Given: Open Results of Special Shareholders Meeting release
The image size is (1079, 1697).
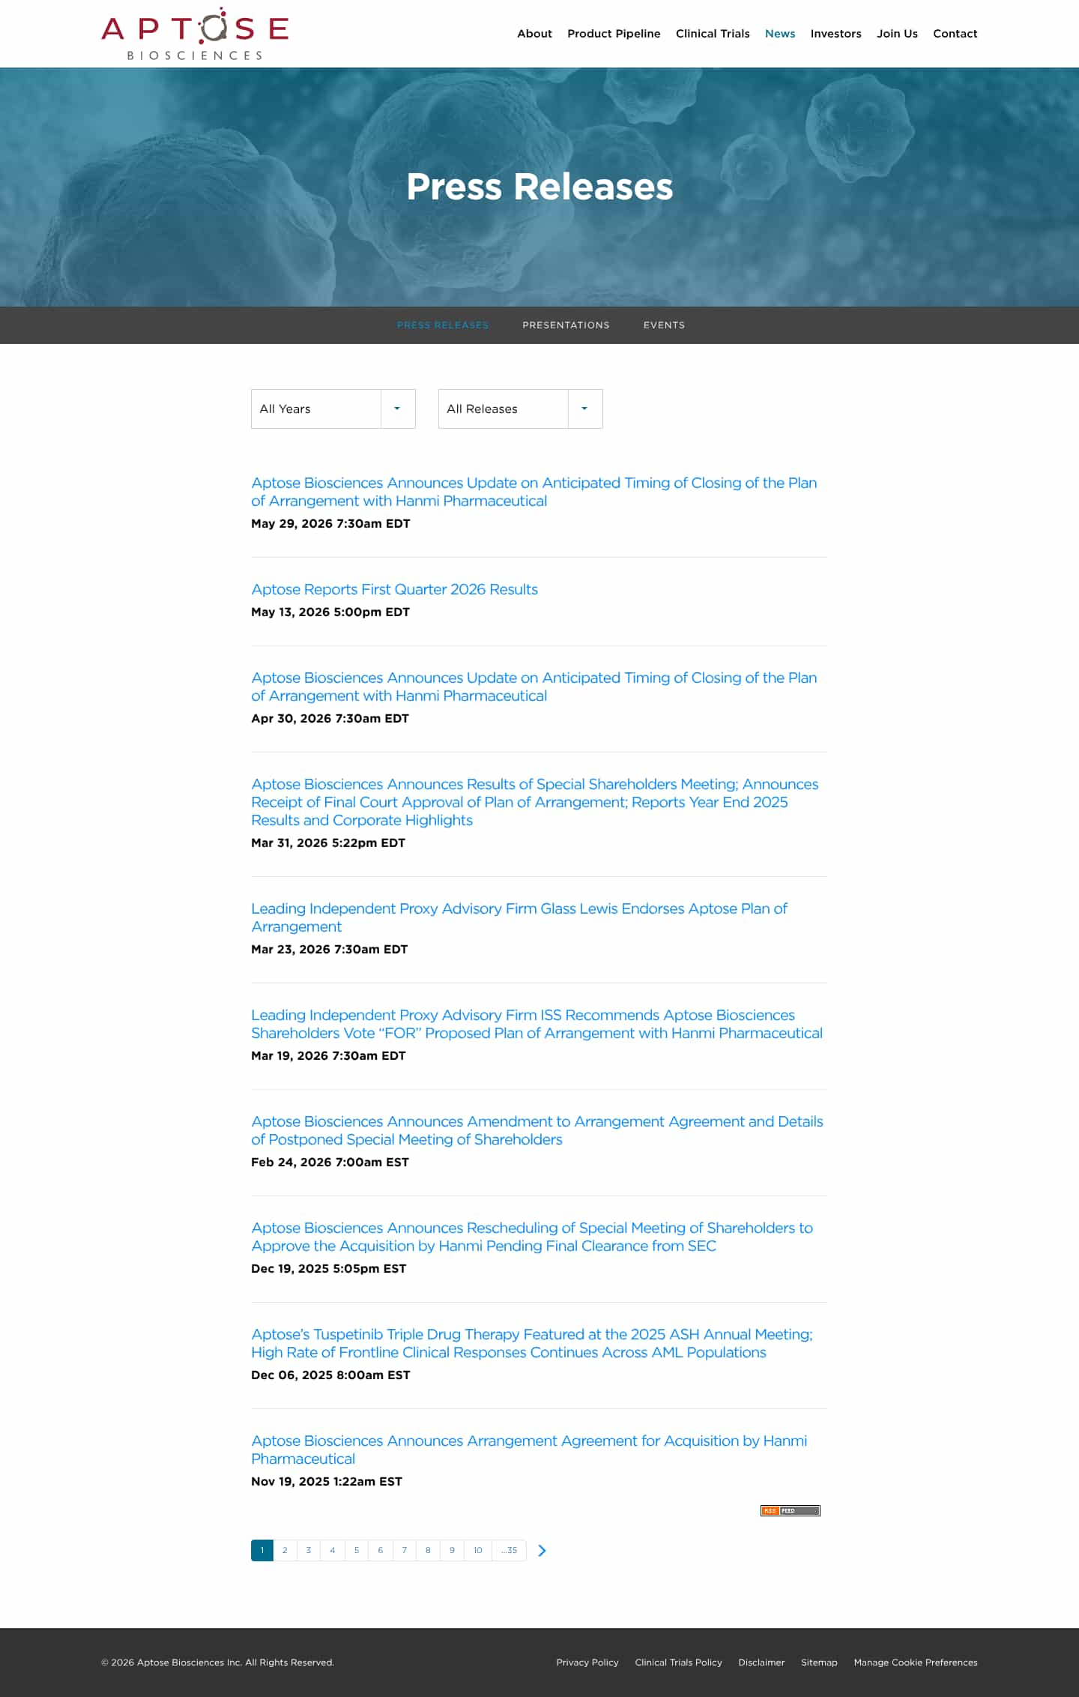Looking at the screenshot, I should point(535,802).
